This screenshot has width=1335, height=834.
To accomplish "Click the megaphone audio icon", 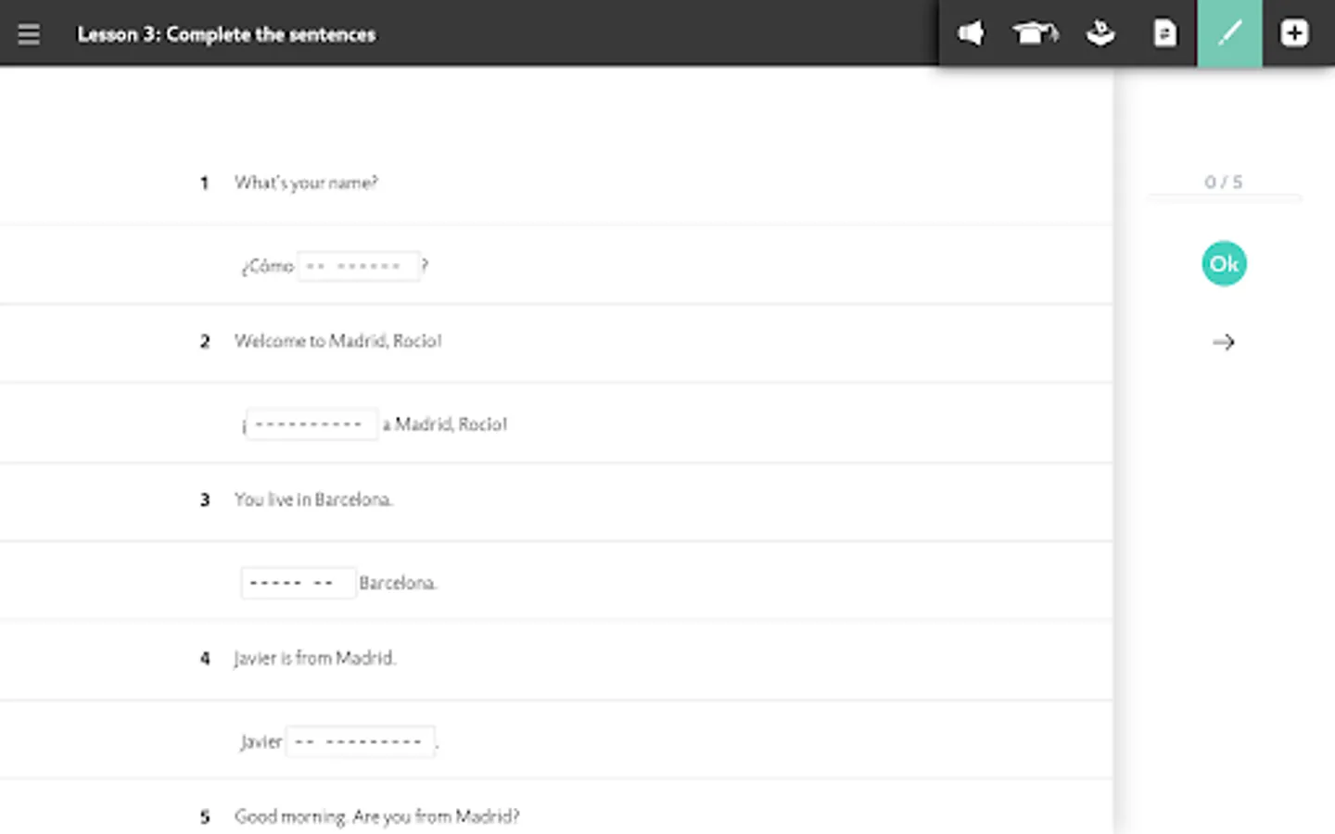I will click(971, 34).
